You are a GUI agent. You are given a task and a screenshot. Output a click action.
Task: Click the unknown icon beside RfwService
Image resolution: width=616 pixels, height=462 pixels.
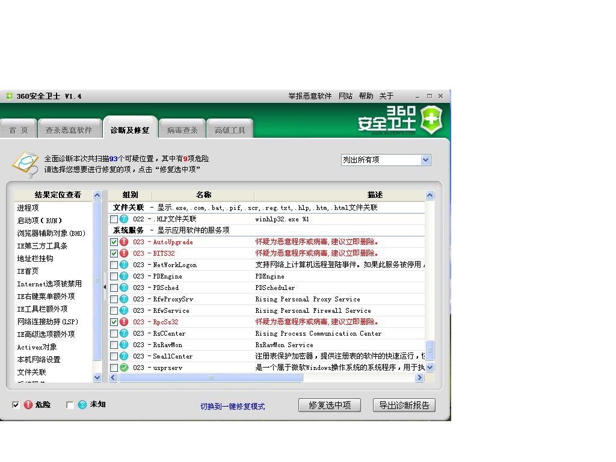coord(124,310)
